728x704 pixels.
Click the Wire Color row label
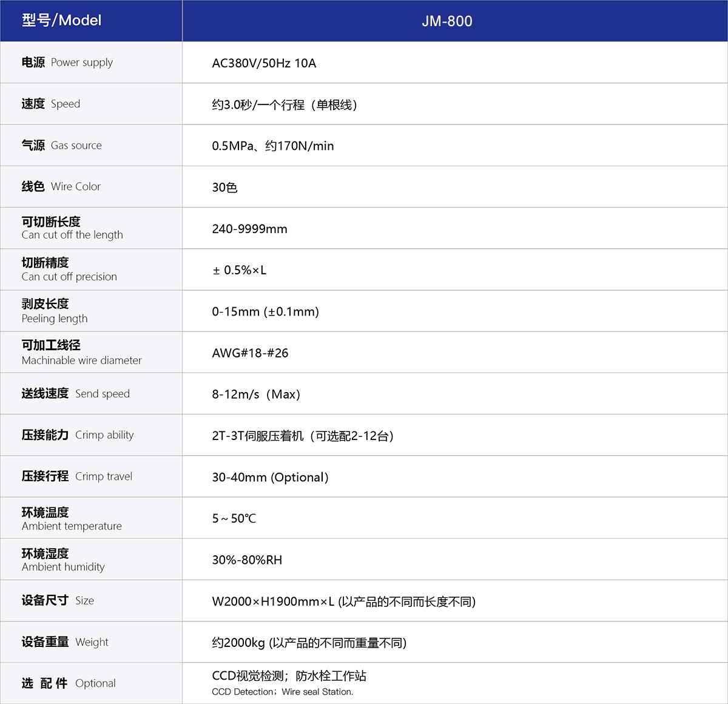61,186
